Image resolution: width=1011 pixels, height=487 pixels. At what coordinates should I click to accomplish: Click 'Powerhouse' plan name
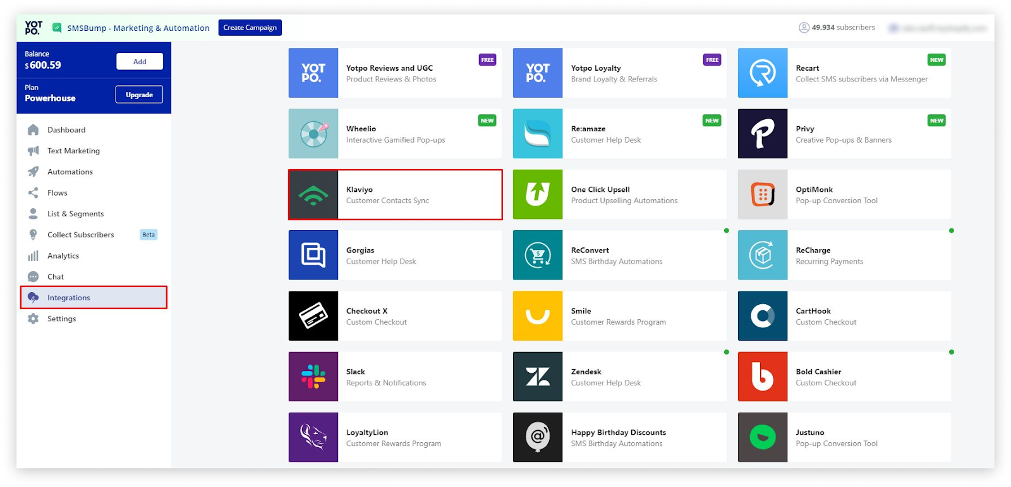tap(50, 98)
